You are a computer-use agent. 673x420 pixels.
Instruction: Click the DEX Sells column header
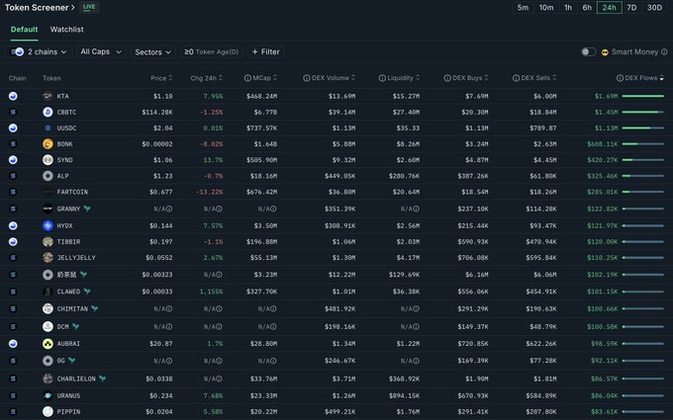tap(534, 78)
